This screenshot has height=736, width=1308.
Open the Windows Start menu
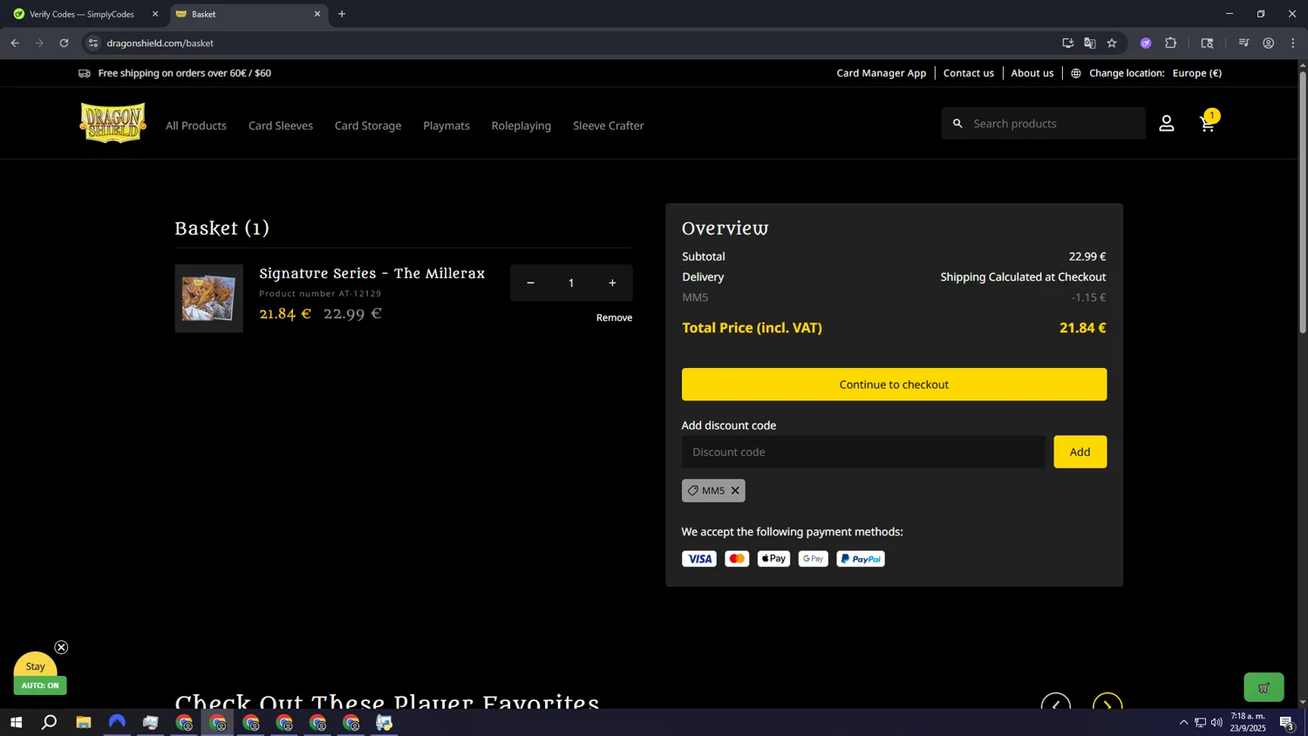(x=16, y=722)
